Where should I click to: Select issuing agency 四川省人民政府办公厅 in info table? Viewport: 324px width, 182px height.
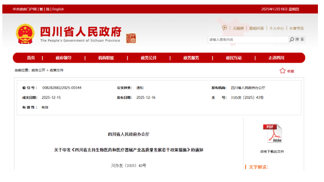point(248,88)
